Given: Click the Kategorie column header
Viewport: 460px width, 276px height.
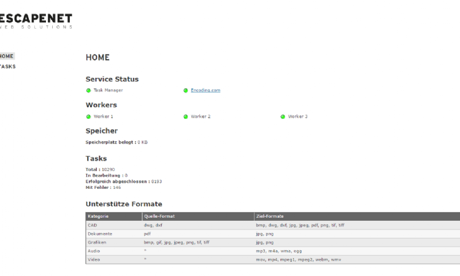Looking at the screenshot, I should [x=98, y=216].
